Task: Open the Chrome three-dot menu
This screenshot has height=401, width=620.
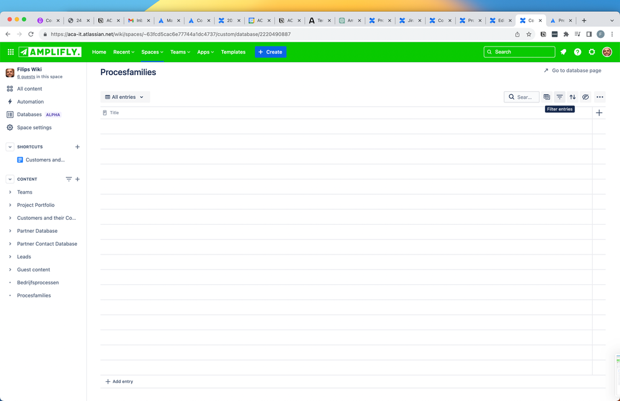Action: point(612,34)
